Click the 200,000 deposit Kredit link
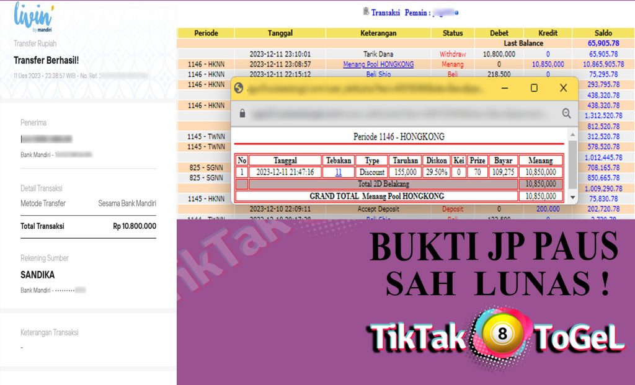The width and height of the screenshot is (635, 385). pos(548,209)
